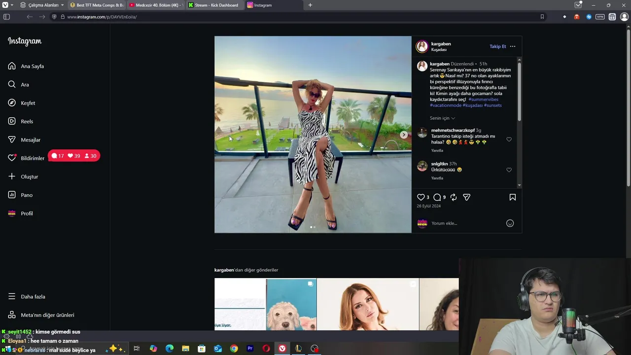The height and width of the screenshot is (355, 631).
Task: Open Microsoft Edge from taskbar
Action: 169,349
